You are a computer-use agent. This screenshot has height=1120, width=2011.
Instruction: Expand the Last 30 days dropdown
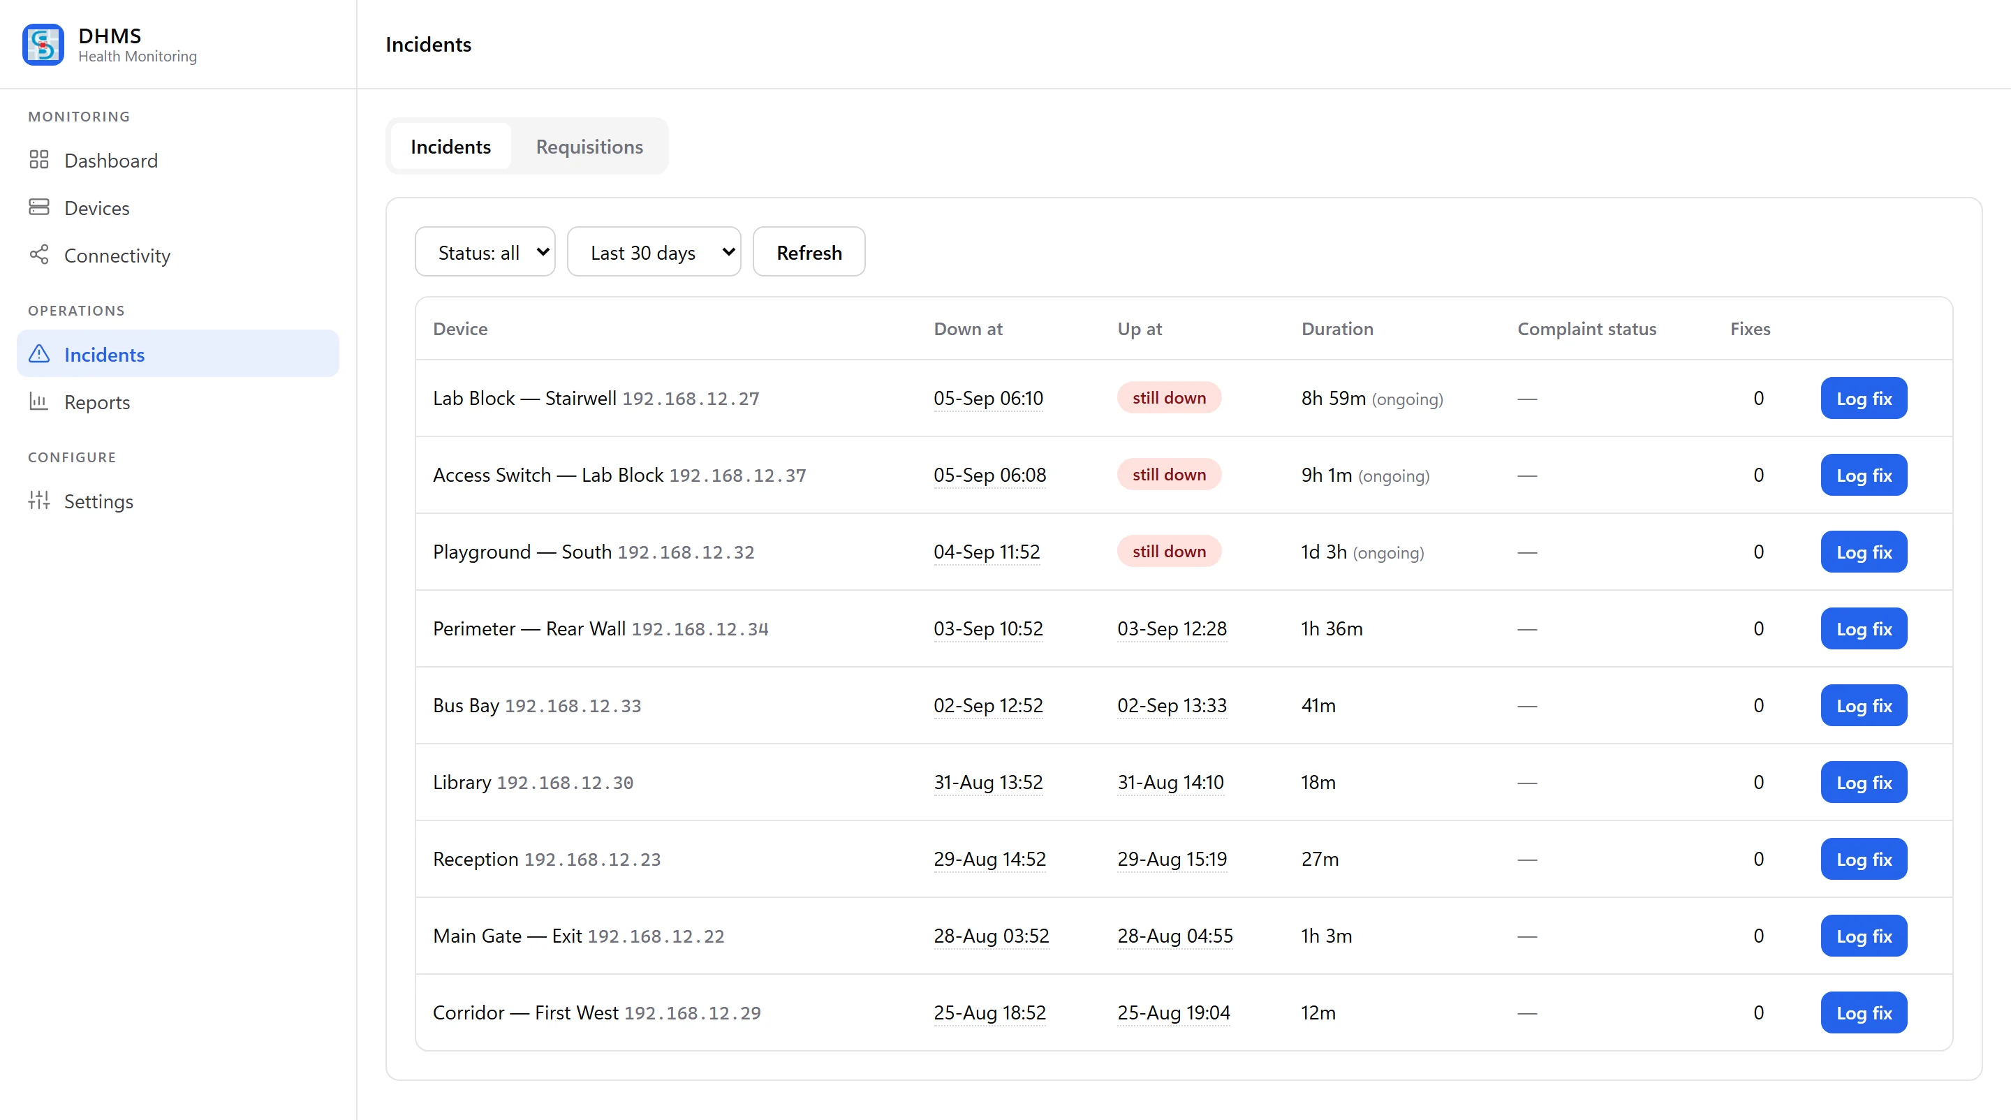point(654,252)
